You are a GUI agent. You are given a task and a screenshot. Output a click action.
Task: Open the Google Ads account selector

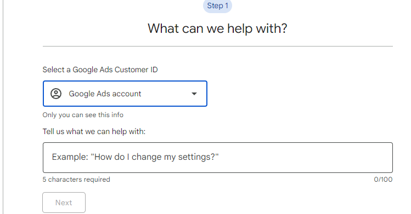(125, 94)
